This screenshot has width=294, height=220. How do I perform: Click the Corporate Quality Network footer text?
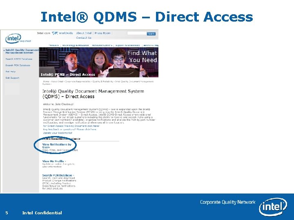click(x=227, y=202)
